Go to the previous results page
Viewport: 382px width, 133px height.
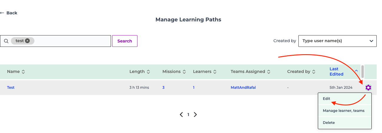[181, 115]
